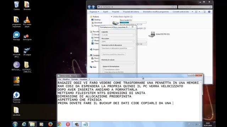Open the Browsers folder on the desktop

tap(27, 6)
